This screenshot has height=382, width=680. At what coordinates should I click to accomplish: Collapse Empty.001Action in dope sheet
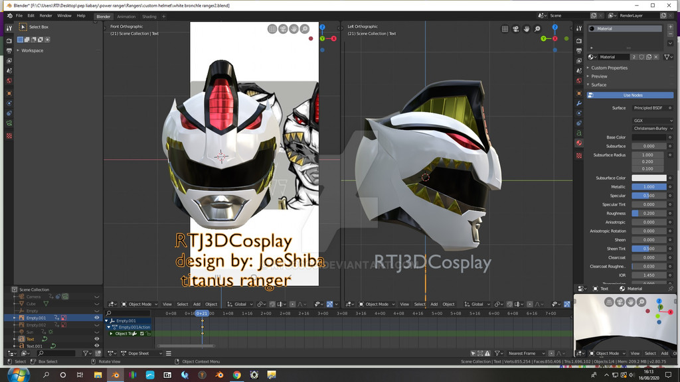point(109,327)
